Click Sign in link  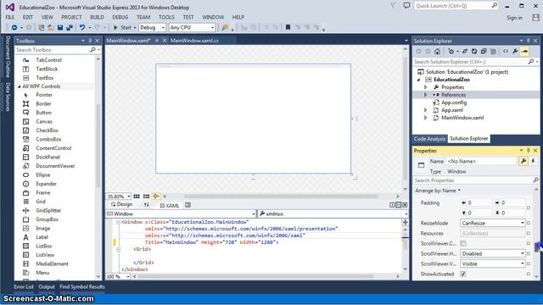(514, 18)
